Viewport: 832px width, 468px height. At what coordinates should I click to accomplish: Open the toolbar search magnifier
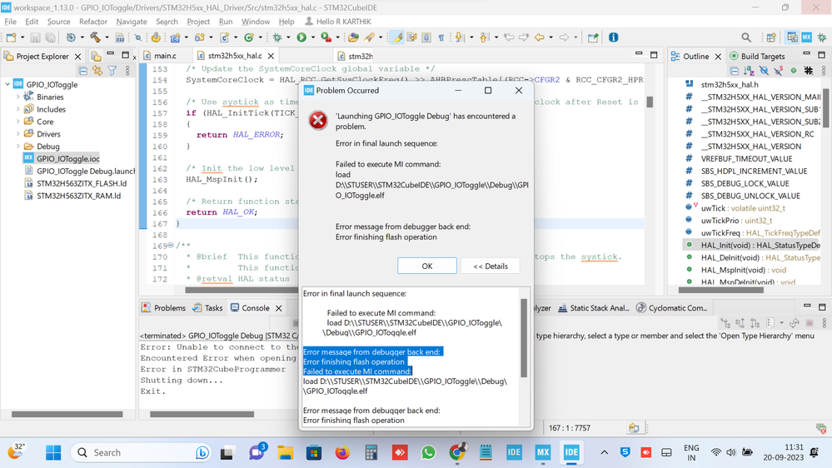(746, 37)
